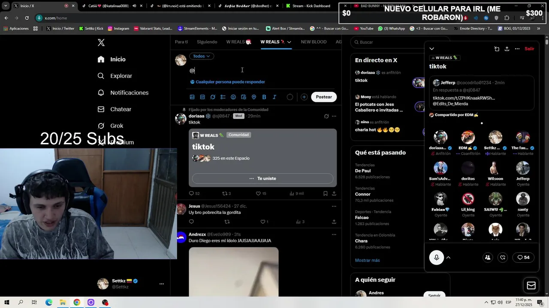This screenshot has width=549, height=308.
Task: Open more options in Space panel
Action: click(517, 49)
